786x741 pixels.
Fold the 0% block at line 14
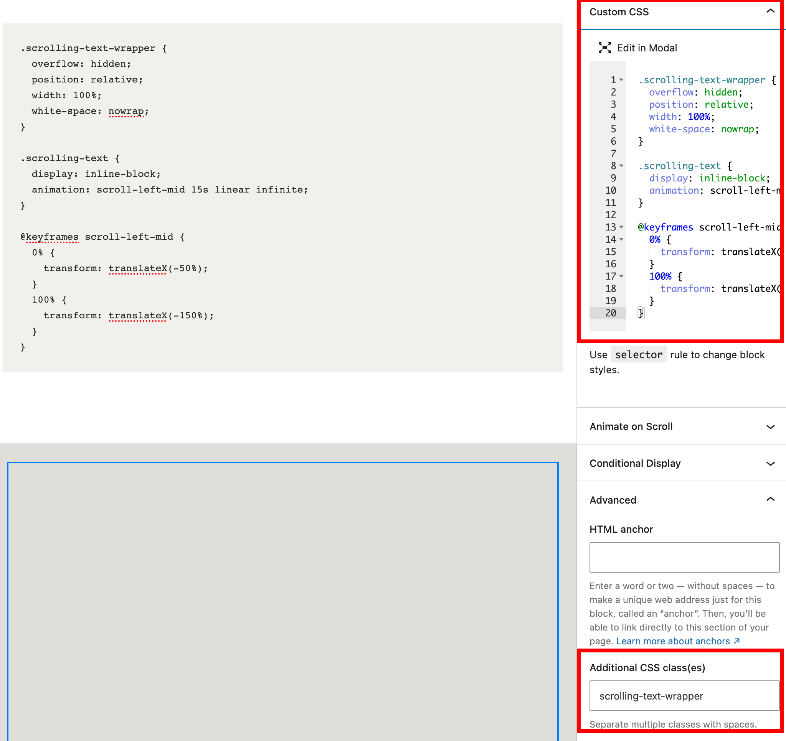tap(621, 239)
